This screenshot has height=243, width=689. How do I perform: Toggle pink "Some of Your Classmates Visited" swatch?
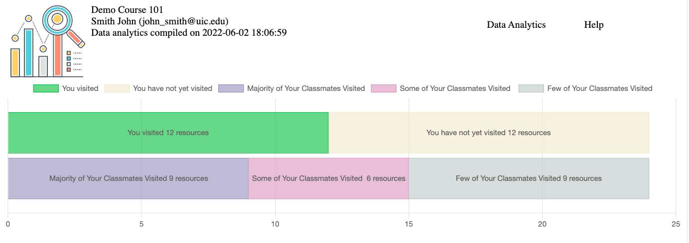click(384, 88)
